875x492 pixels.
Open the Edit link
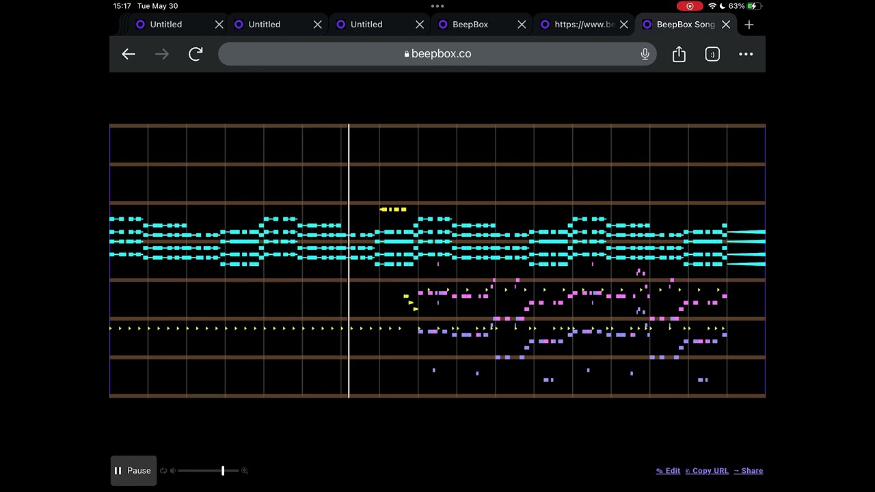(x=668, y=471)
